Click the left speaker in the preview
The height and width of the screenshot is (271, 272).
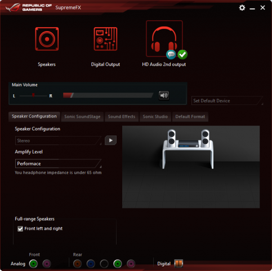click(172, 138)
